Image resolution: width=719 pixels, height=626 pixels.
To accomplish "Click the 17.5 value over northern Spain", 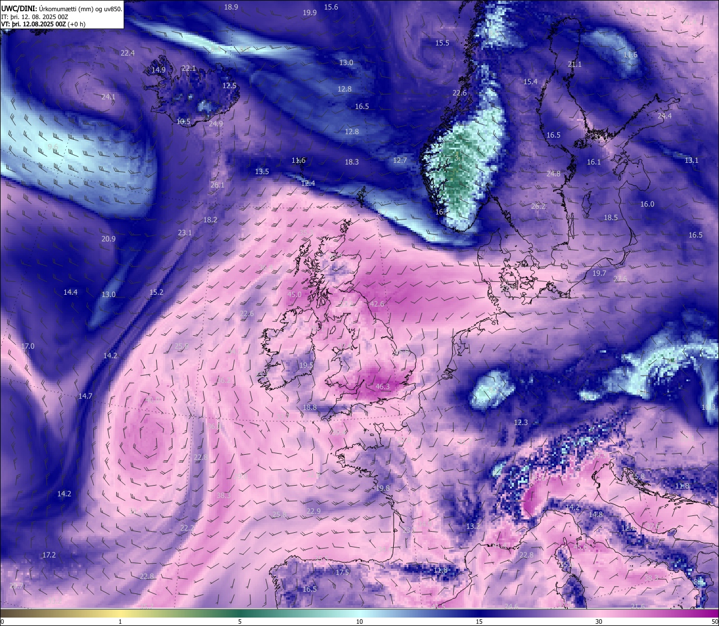I will pos(342,572).
